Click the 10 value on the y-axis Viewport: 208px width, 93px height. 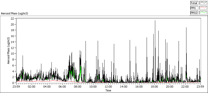click(x=12, y=54)
